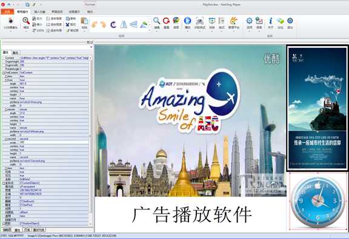Click the horizontal flip triangles icon
Viewport: 349px width, 239px height.
pyautogui.click(x=124, y=24)
